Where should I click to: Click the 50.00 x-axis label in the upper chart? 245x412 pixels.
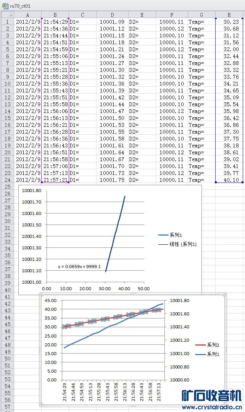(x=143, y=289)
